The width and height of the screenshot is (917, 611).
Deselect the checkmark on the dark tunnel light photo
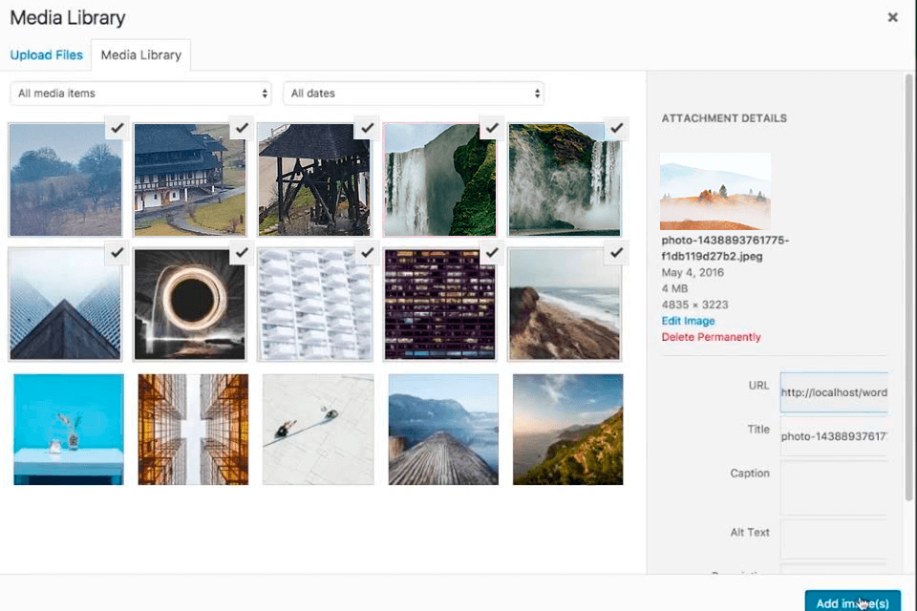click(242, 253)
